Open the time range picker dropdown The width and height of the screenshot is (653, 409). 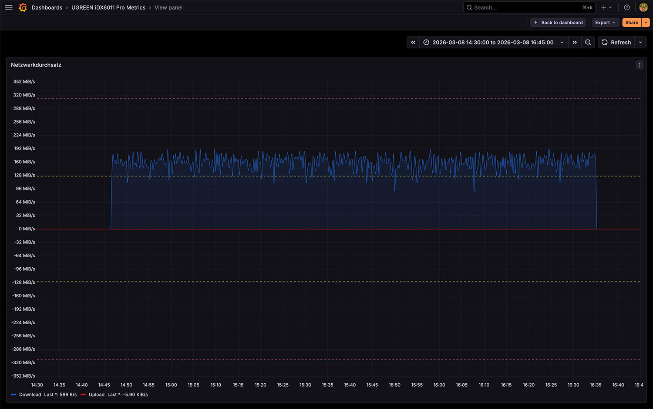click(x=493, y=42)
